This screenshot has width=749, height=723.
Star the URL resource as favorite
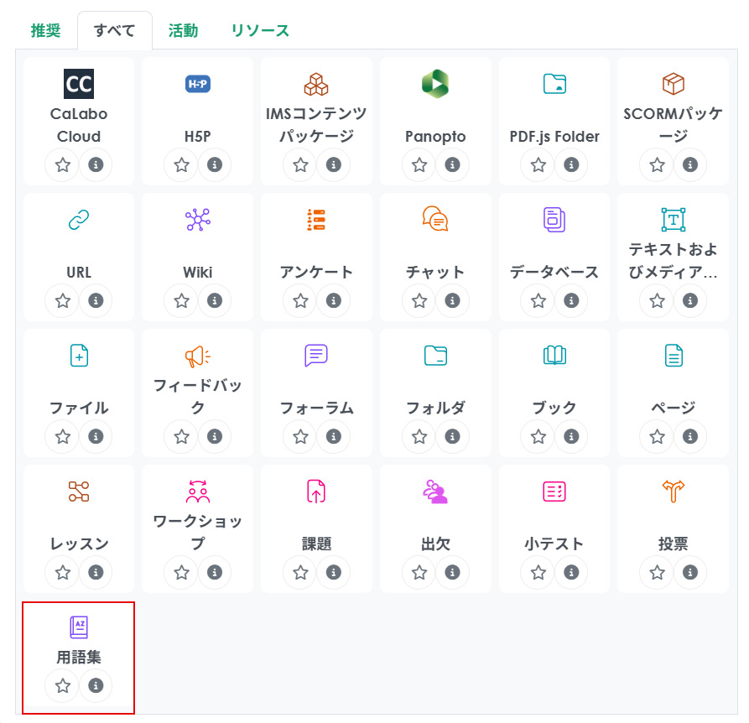pyautogui.click(x=63, y=301)
